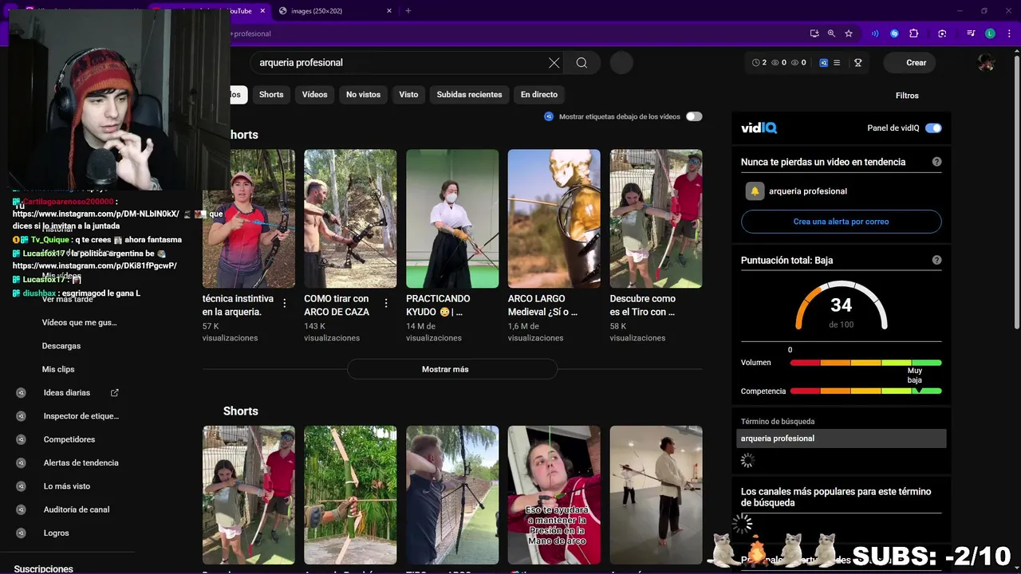Open the external-link icon next to Ideas diarias
The image size is (1021, 574).
pyautogui.click(x=115, y=393)
